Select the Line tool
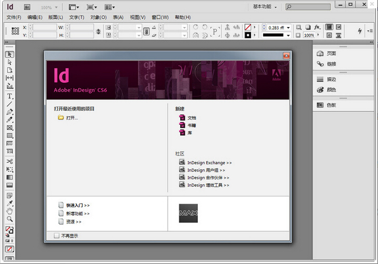 pyautogui.click(x=10, y=104)
